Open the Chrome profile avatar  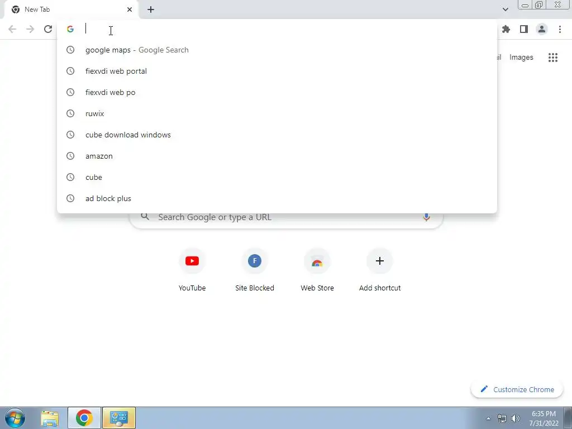542,29
